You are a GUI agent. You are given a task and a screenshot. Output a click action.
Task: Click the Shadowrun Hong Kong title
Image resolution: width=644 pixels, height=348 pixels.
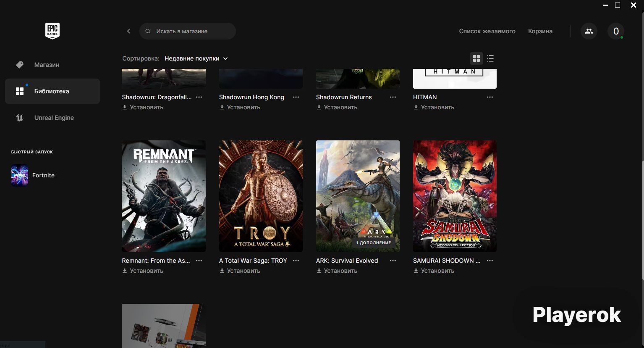[x=251, y=97]
